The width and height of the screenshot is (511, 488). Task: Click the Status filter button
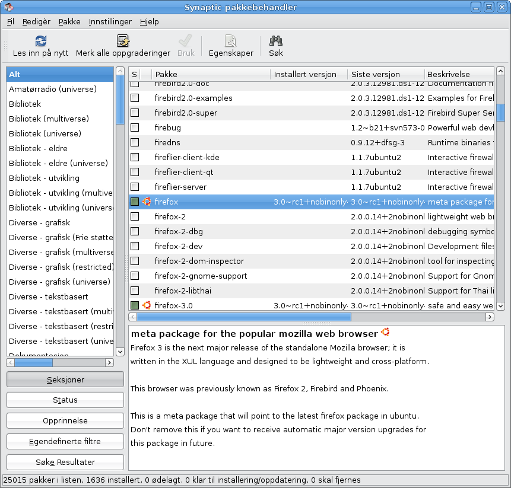[x=65, y=400]
